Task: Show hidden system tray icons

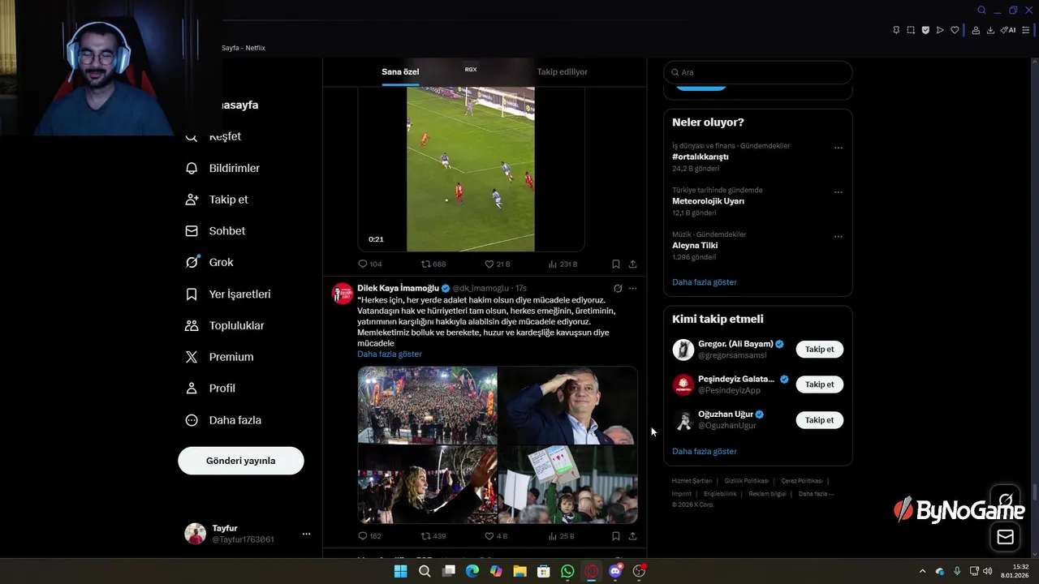Action: pyautogui.click(x=922, y=571)
